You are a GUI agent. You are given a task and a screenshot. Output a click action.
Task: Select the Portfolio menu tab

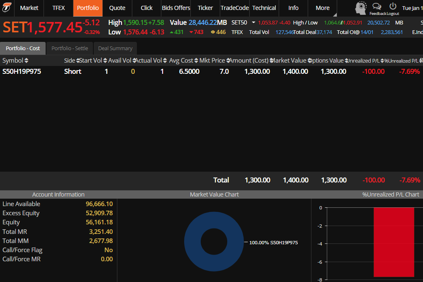pos(88,8)
